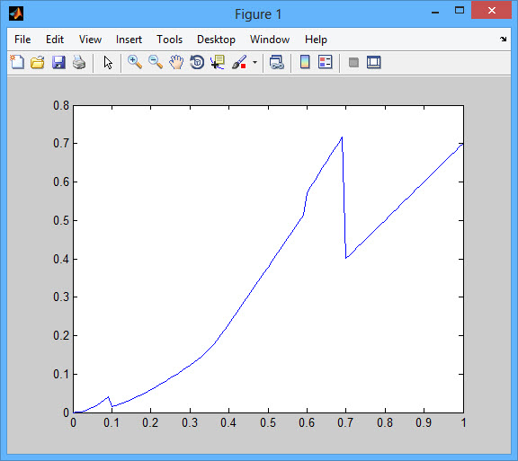This screenshot has width=518, height=461.
Task: Select the Rotate 3D tool
Action: pyautogui.click(x=197, y=62)
